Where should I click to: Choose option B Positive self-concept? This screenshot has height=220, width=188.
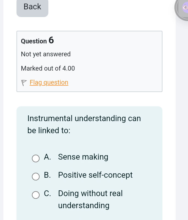click(x=36, y=177)
